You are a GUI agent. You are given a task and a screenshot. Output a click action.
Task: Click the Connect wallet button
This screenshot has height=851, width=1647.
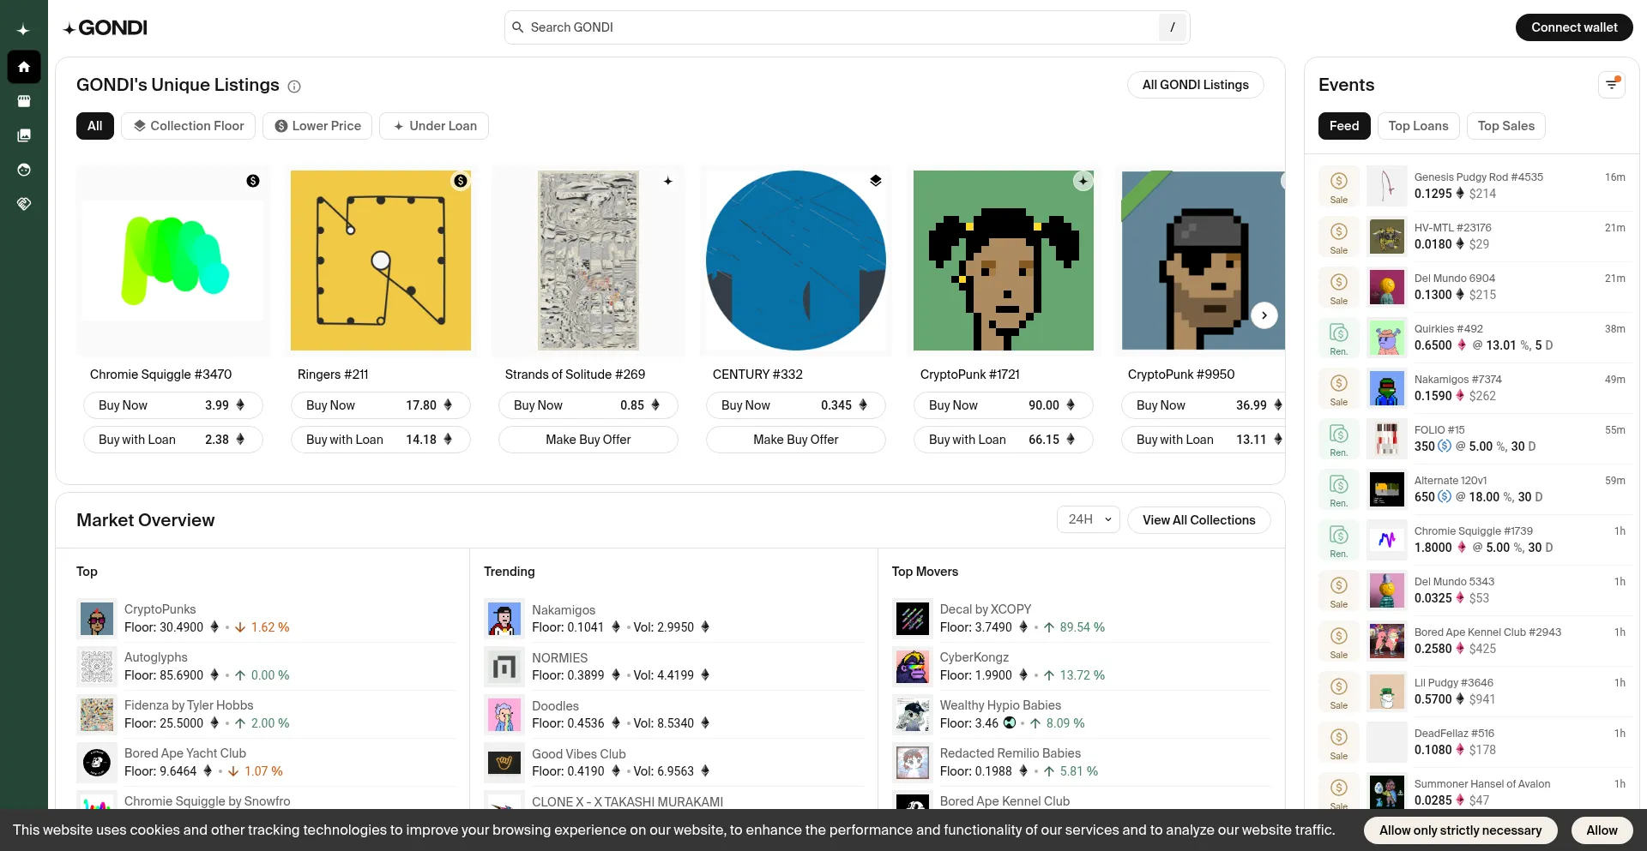(x=1574, y=27)
